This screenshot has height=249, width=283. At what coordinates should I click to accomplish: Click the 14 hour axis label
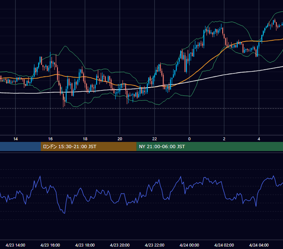[x=15, y=139]
